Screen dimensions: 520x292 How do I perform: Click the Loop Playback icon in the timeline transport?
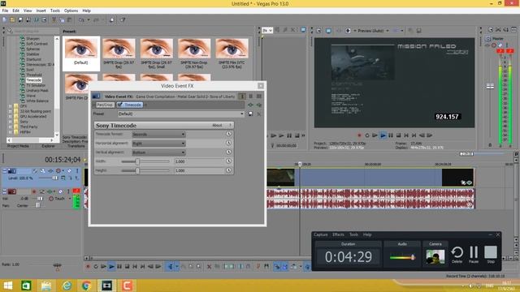click(96, 266)
